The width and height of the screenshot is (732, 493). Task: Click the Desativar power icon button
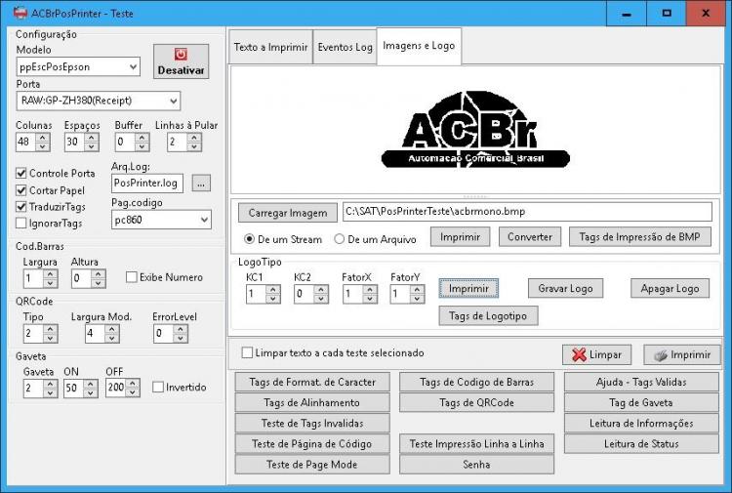(x=181, y=62)
